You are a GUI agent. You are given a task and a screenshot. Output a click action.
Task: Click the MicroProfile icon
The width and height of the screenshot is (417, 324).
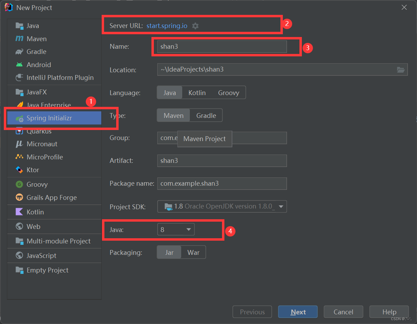(19, 157)
